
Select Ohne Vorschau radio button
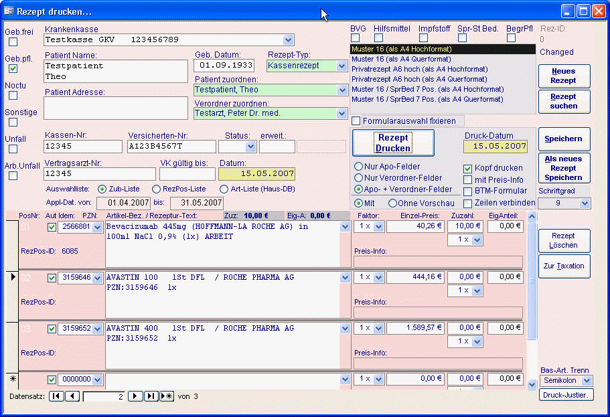click(x=392, y=203)
